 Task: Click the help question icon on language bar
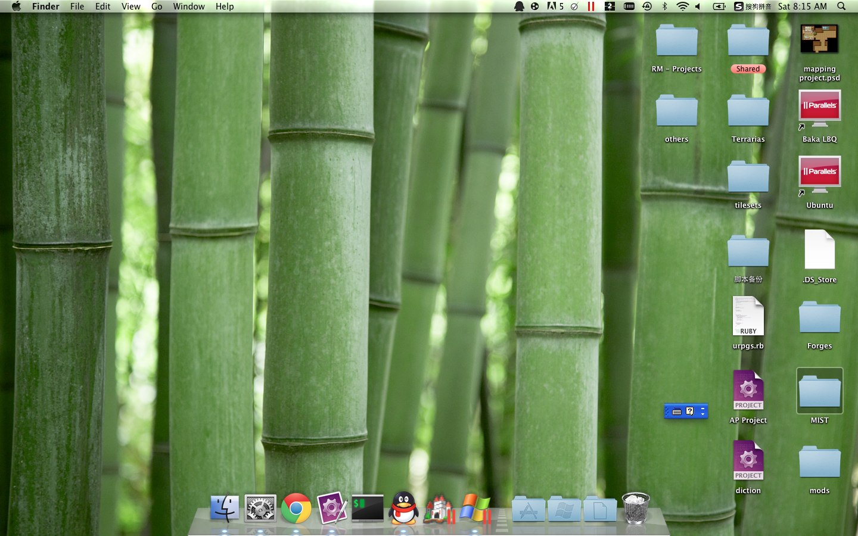690,411
